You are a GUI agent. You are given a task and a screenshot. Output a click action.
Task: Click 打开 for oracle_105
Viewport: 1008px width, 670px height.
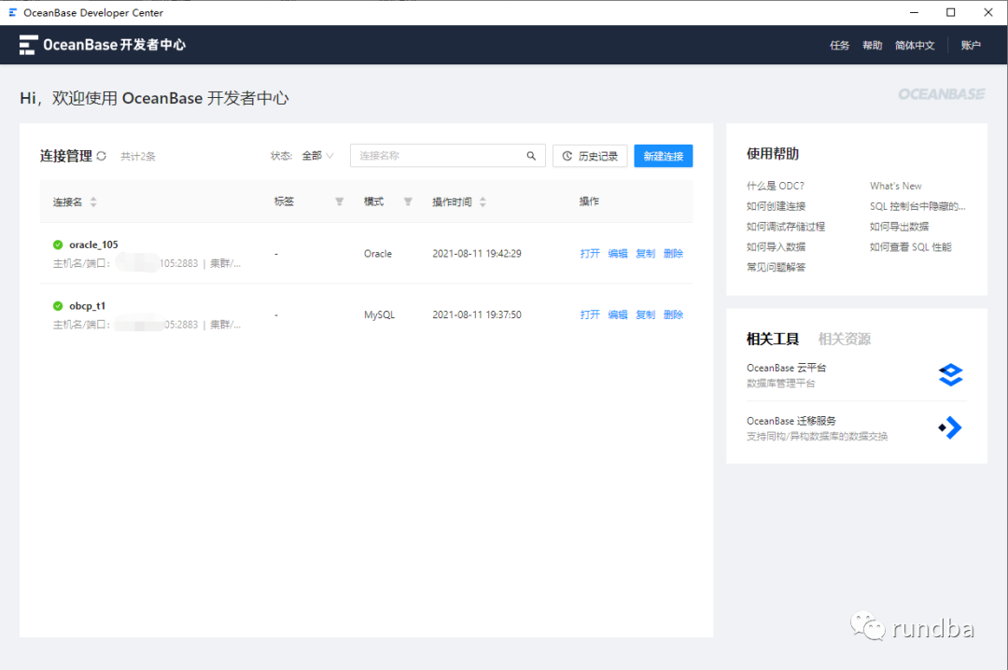point(590,253)
